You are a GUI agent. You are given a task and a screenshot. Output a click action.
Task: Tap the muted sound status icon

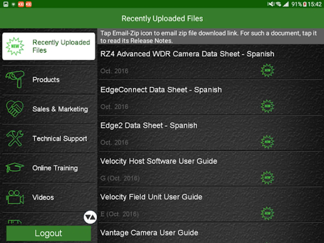[271, 4]
